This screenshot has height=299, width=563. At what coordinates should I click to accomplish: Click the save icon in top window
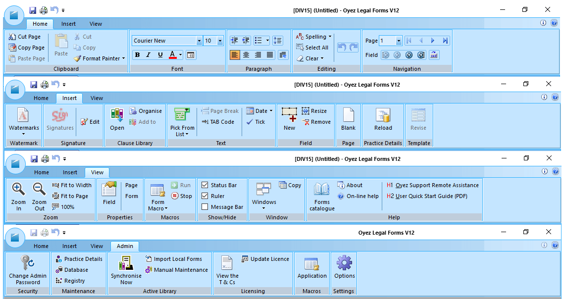pyautogui.click(x=32, y=10)
